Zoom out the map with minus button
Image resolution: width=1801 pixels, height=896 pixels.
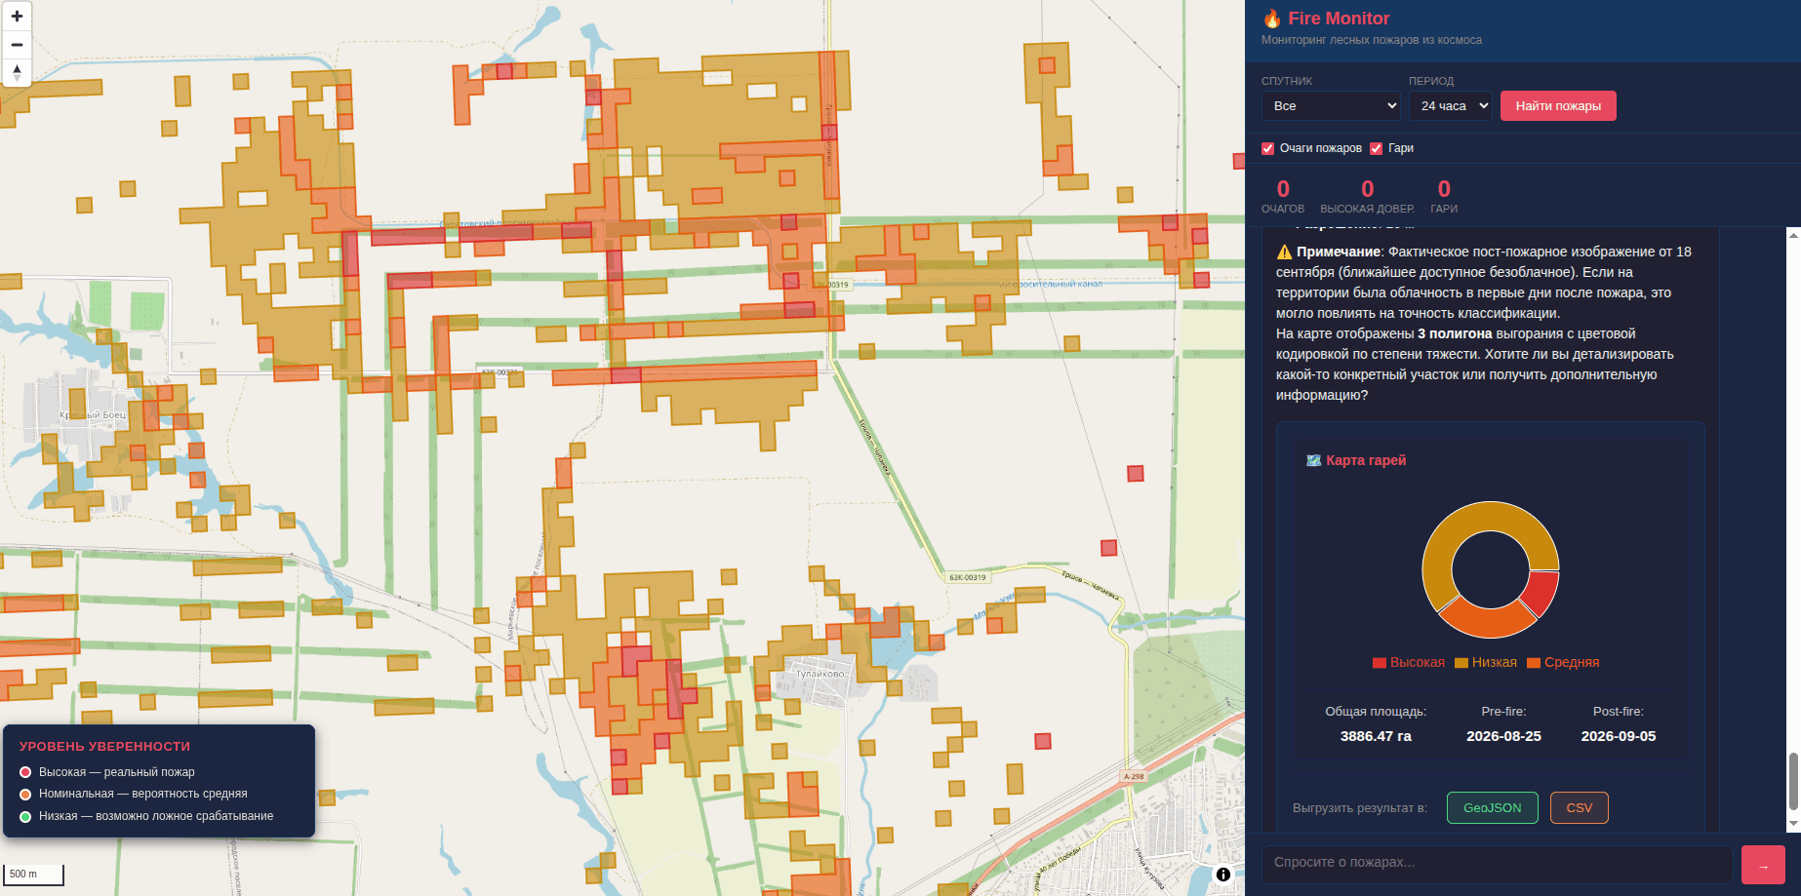[x=17, y=45]
